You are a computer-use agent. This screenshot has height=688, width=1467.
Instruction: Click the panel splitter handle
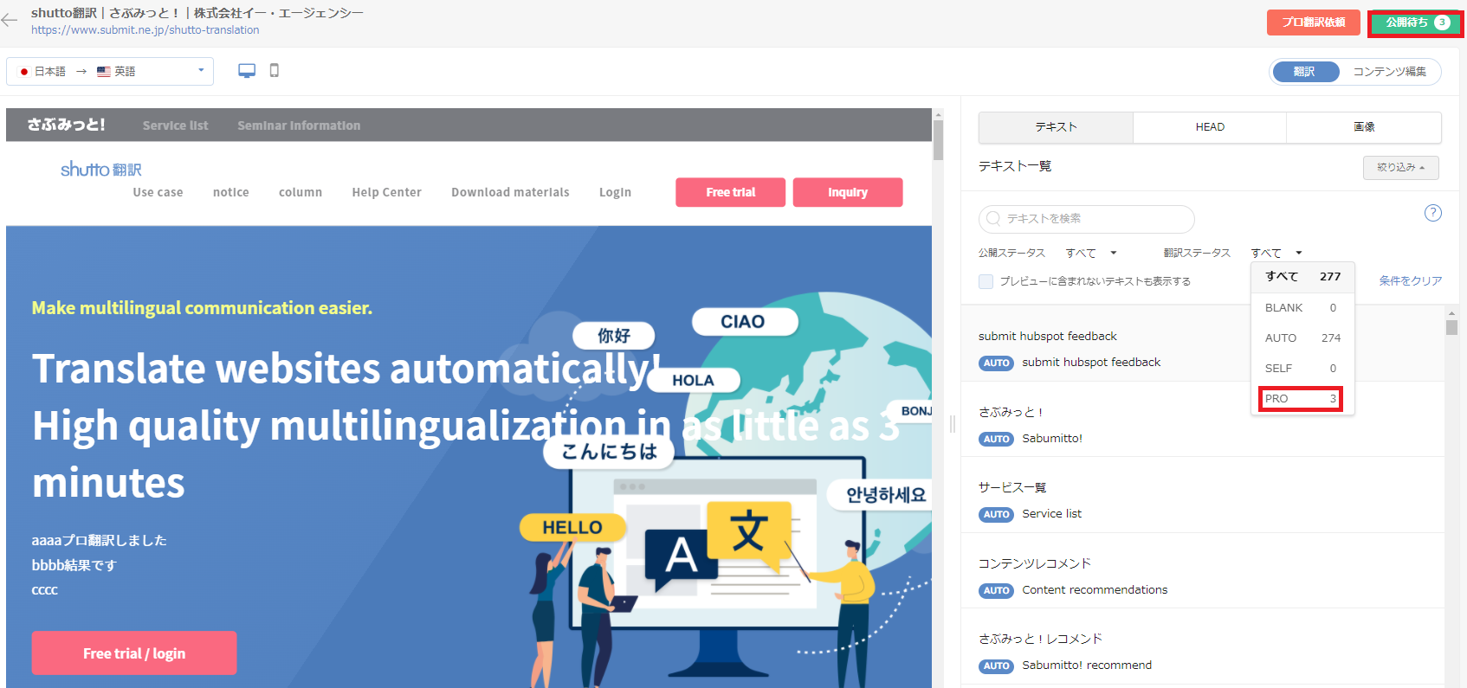click(x=952, y=423)
